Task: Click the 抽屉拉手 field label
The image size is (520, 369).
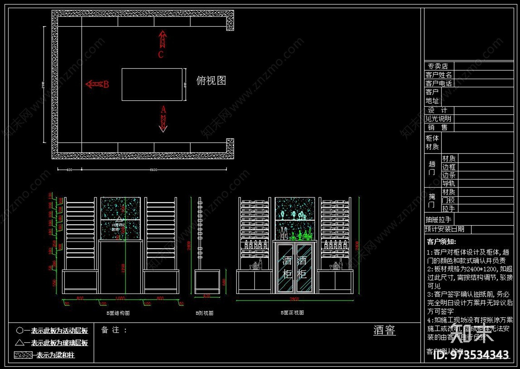Action: (438, 220)
